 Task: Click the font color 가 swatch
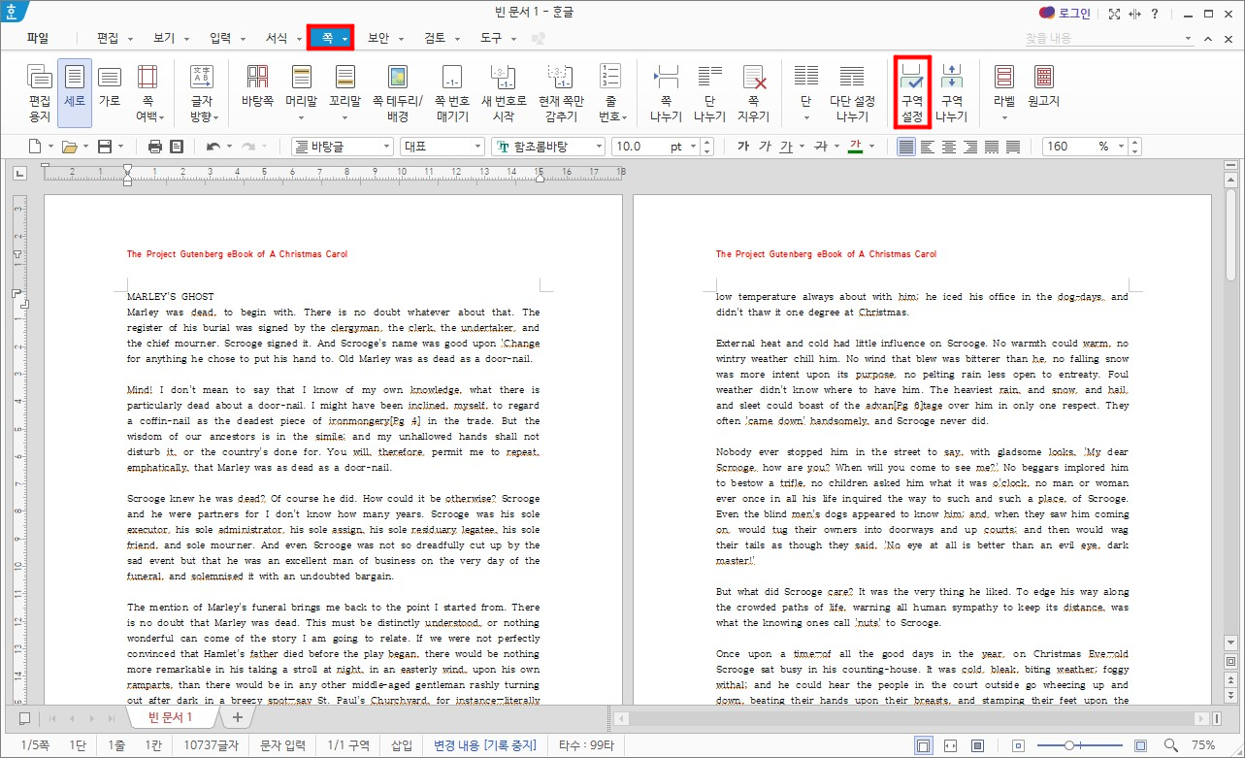click(855, 147)
